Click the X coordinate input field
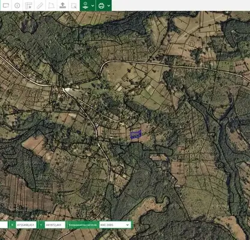The width and height of the screenshot is (250, 240). (x=26, y=225)
